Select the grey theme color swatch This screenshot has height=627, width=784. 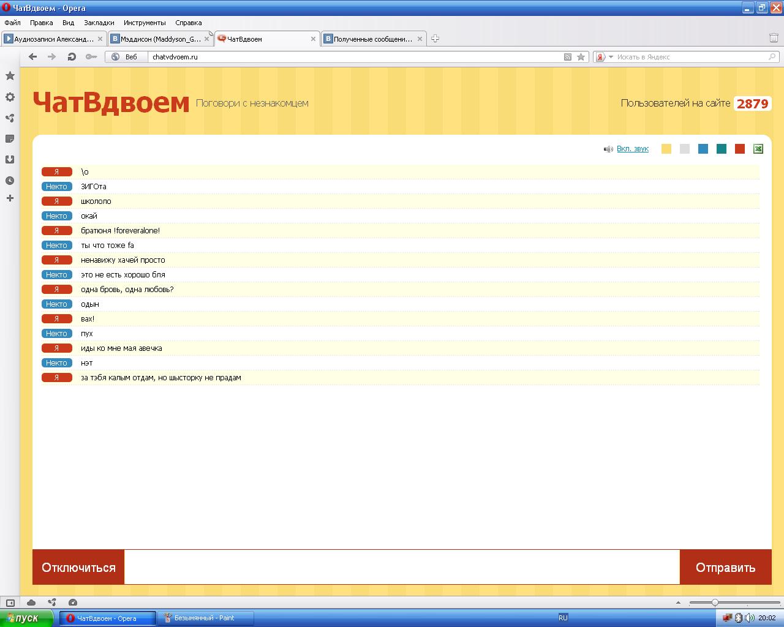[x=685, y=149]
